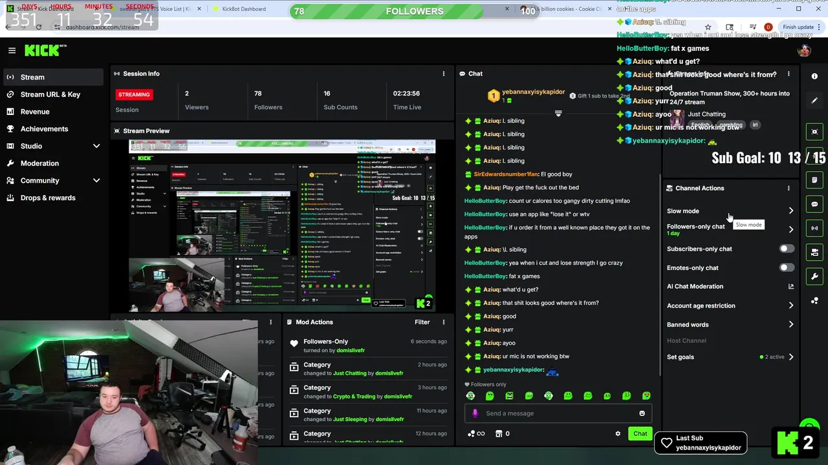The height and width of the screenshot is (465, 828).
Task: Click the 02:23:56 Time Live value
Action: coord(407,94)
